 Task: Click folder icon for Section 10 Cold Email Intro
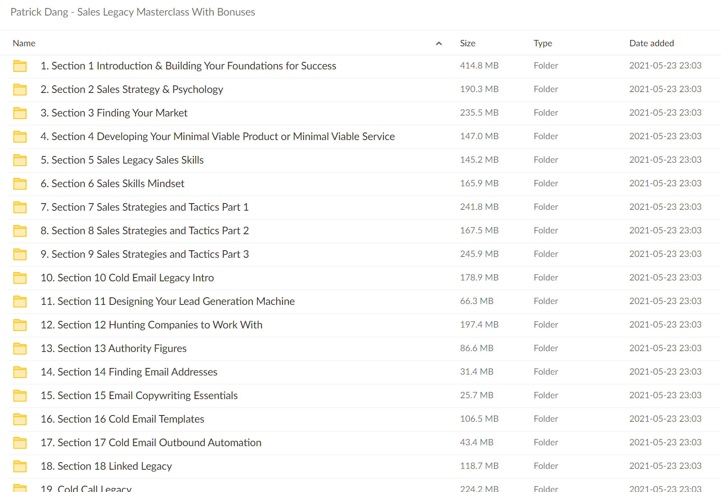click(x=20, y=278)
